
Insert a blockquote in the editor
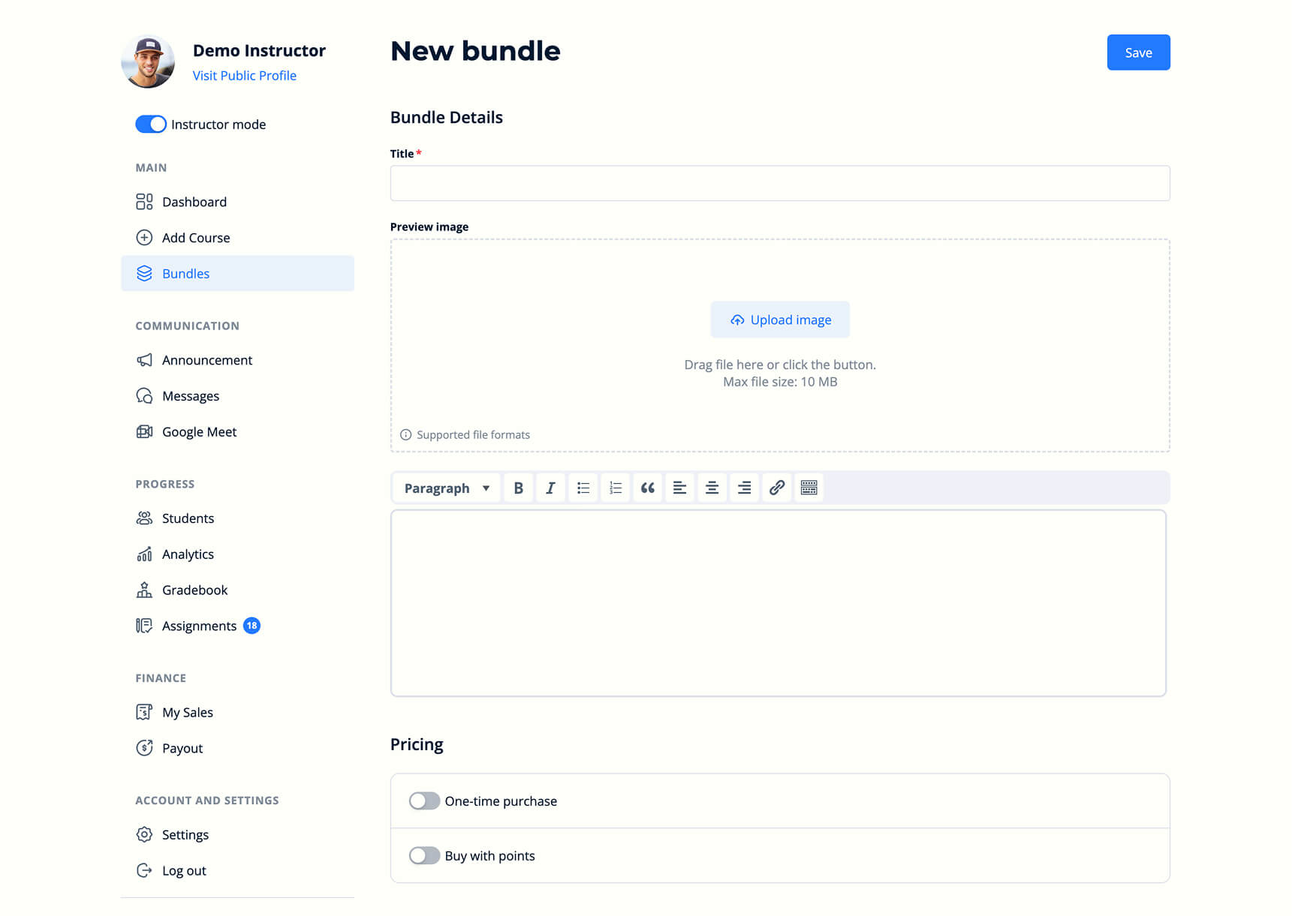[x=647, y=488]
